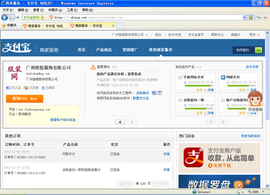Expand the 广州惜情服饰有限公司 account dropdown
The width and height of the screenshot is (270, 195).
coord(129,35)
